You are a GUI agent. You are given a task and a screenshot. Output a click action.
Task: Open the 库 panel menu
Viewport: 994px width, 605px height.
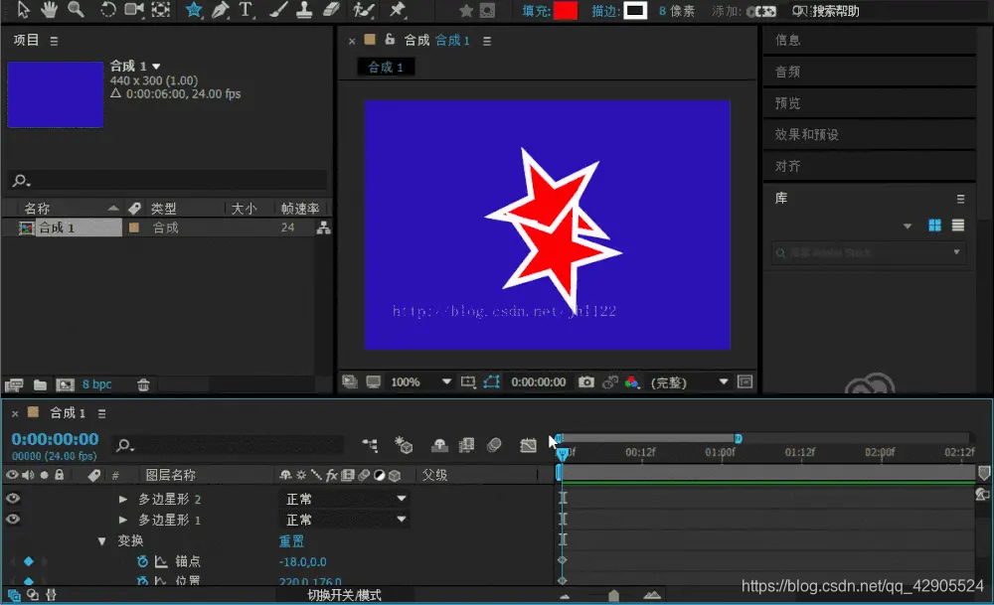click(x=960, y=199)
